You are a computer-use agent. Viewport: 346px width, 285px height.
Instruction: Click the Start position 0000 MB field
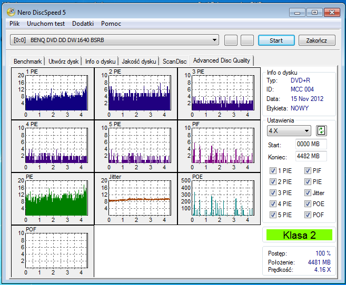click(x=311, y=144)
